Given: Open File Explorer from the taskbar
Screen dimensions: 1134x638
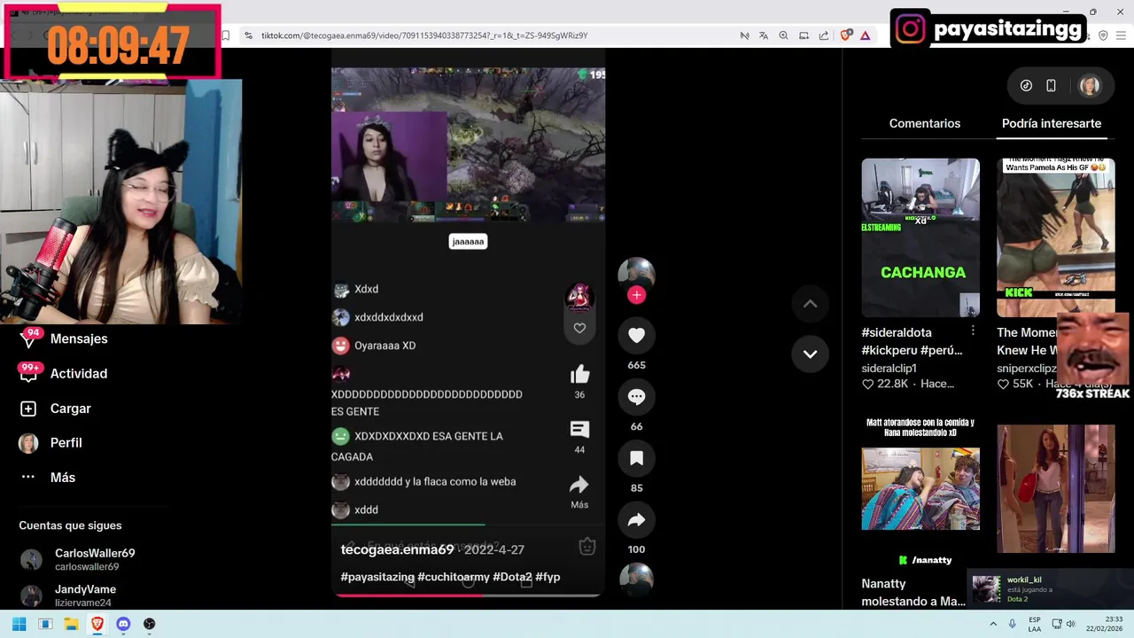Looking at the screenshot, I should [x=71, y=624].
